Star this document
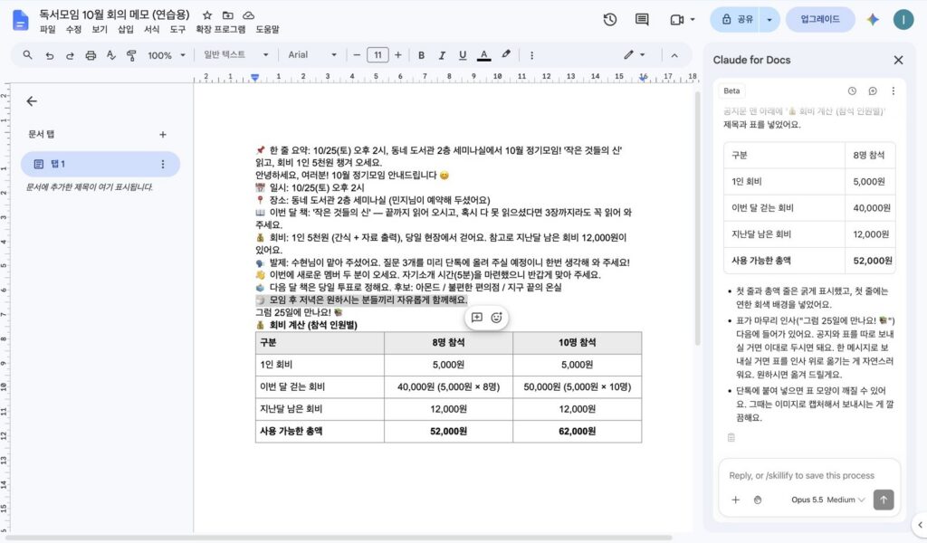927x543 pixels. tap(207, 15)
